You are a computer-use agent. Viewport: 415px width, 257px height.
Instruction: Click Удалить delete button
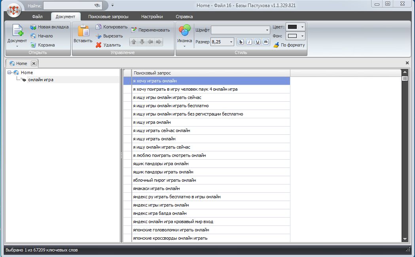point(108,45)
